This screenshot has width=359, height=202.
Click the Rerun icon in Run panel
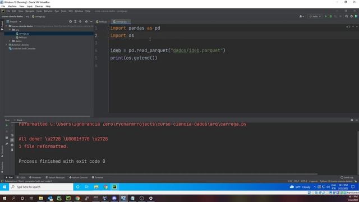7,125
